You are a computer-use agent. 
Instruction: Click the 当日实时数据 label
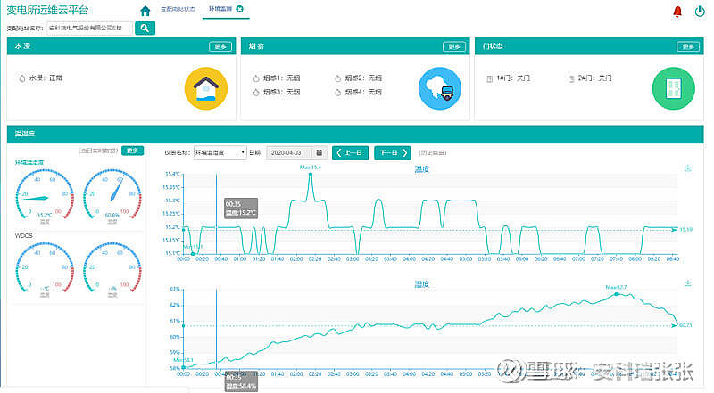click(98, 151)
